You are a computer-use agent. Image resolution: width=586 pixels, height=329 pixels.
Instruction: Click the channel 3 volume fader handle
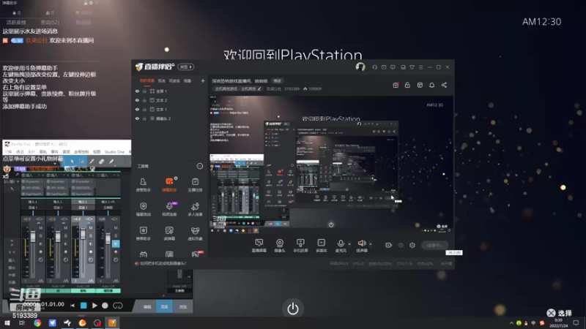83,233
